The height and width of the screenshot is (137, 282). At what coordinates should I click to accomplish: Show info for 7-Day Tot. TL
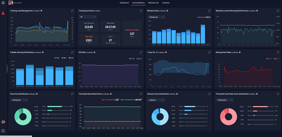(x=166, y=52)
